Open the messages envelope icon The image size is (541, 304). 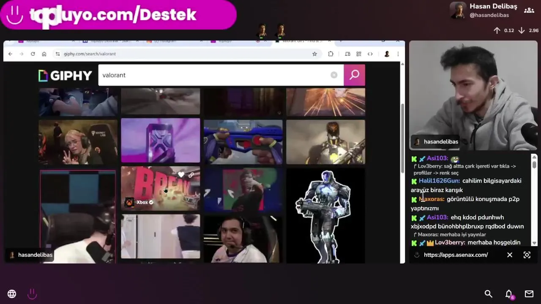click(529, 294)
